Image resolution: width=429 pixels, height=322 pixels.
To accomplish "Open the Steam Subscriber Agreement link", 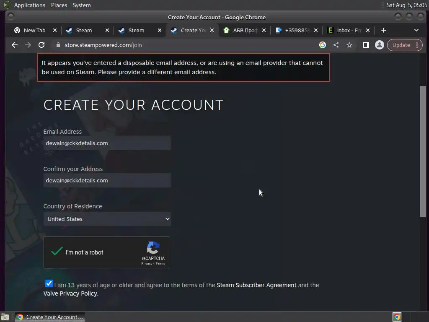I will [256, 285].
